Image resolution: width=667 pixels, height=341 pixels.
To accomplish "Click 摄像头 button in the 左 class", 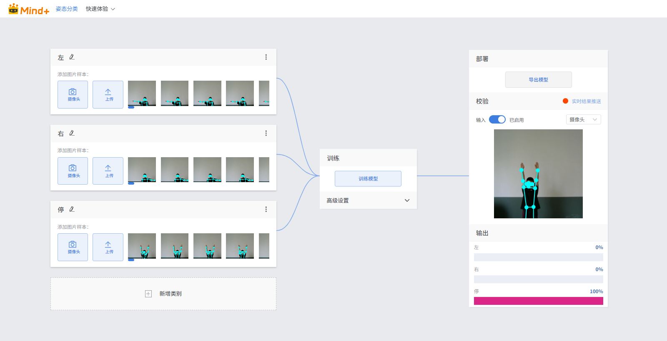I will click(73, 94).
